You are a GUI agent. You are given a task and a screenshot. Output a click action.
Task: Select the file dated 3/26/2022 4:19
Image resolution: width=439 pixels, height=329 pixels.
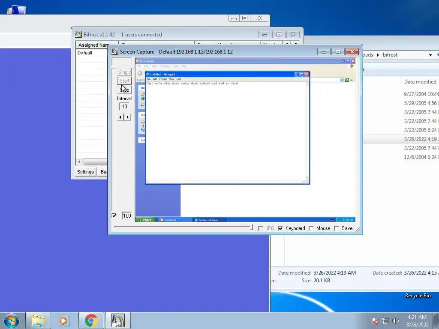[x=401, y=139]
